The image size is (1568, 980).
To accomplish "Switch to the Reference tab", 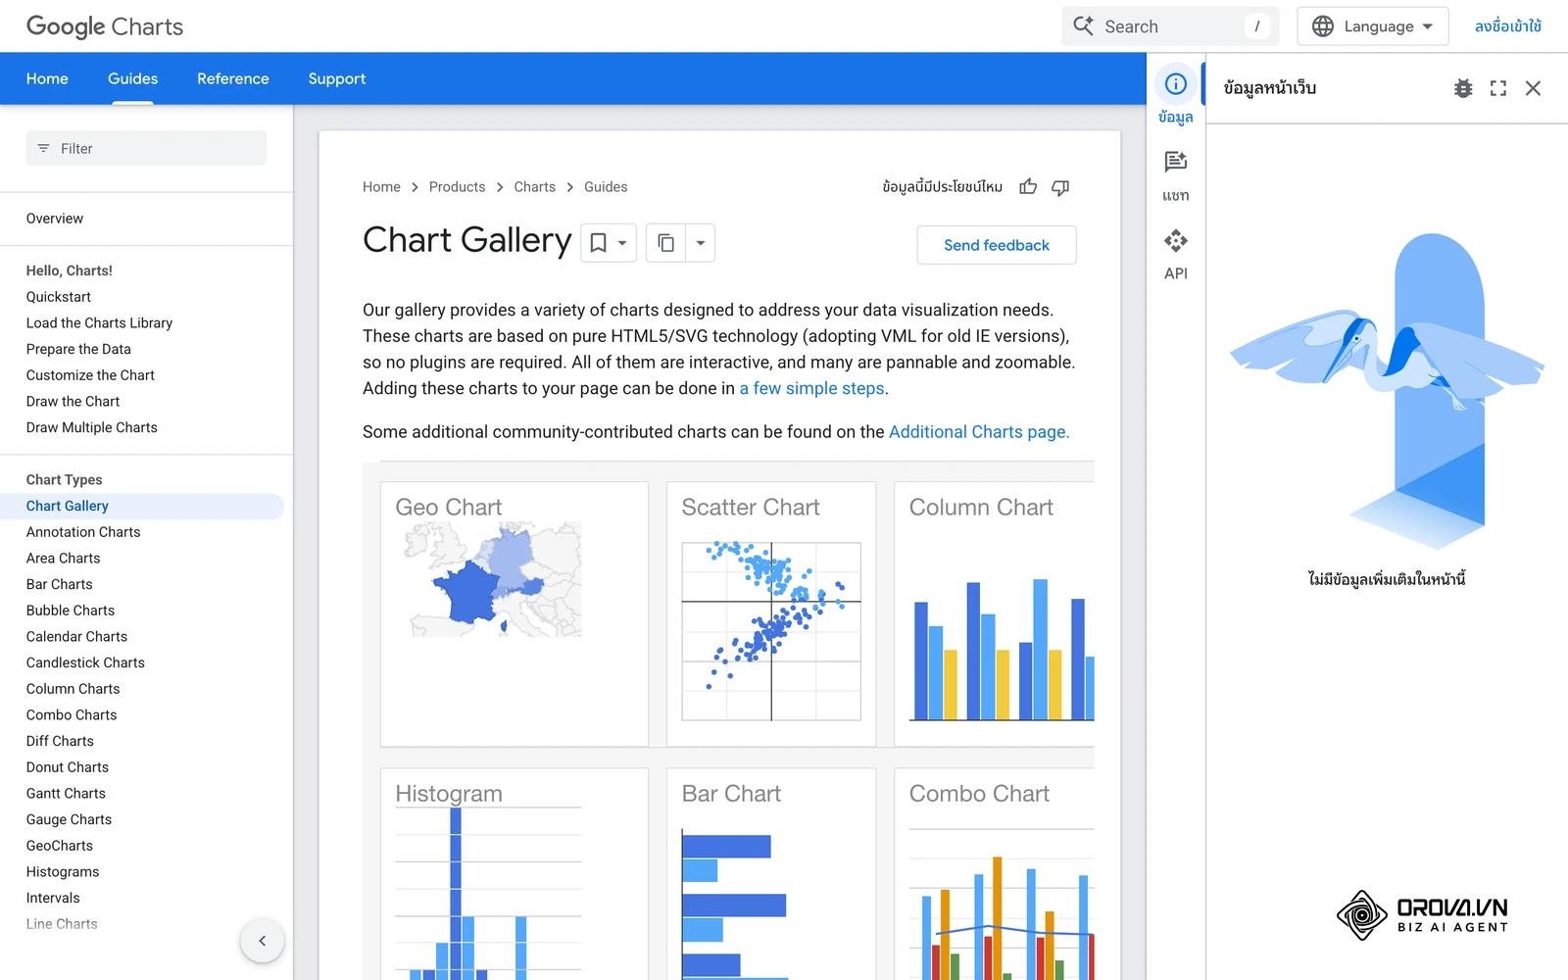I will [x=233, y=78].
